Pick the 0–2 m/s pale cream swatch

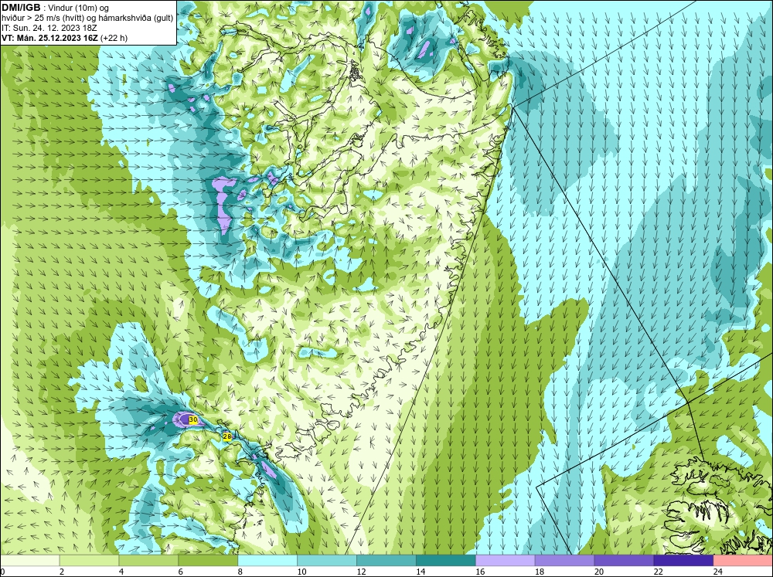click(x=29, y=561)
